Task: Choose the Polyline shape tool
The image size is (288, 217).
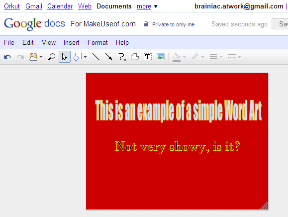Action: [135, 57]
